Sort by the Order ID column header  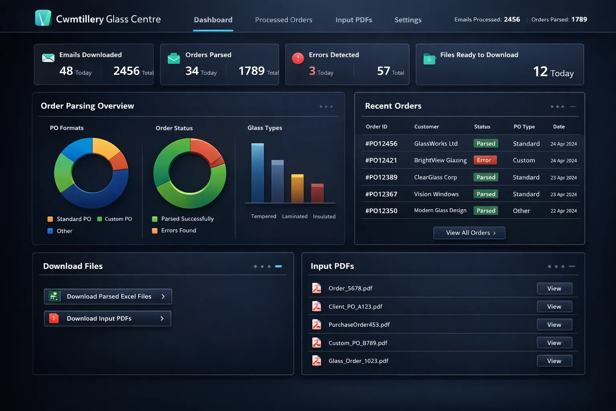click(x=377, y=126)
